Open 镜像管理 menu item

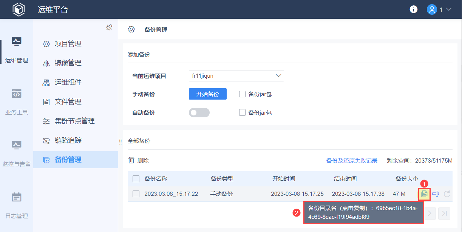[76, 63]
